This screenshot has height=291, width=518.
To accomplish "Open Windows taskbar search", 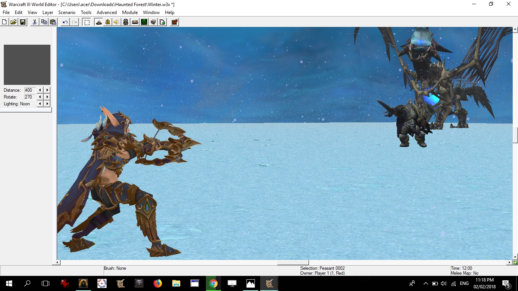I will (27, 283).
